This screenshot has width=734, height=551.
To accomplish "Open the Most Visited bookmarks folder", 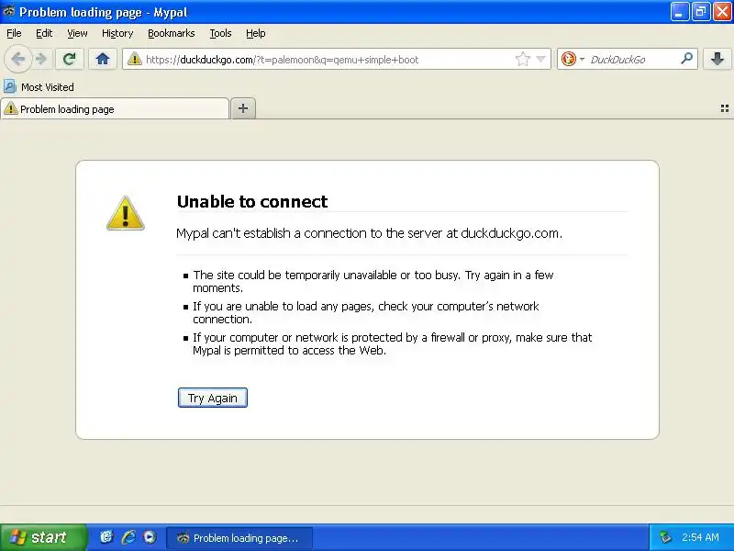I will click(39, 87).
